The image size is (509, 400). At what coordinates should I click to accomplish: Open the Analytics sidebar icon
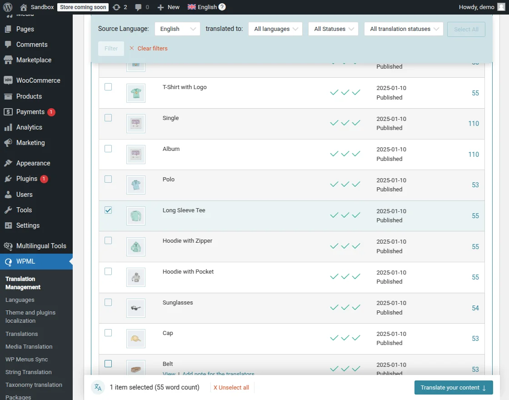click(8, 127)
